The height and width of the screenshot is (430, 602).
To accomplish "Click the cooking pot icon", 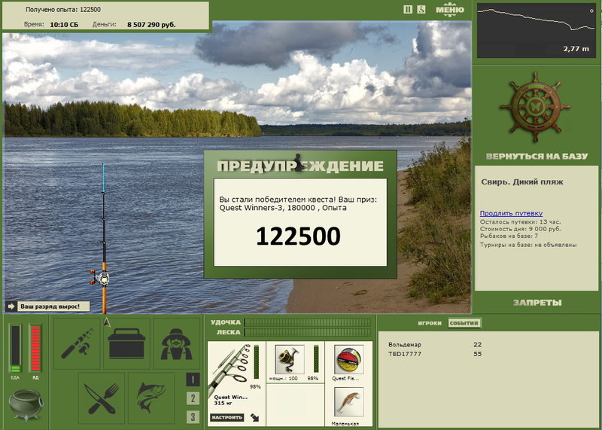I will [26, 405].
